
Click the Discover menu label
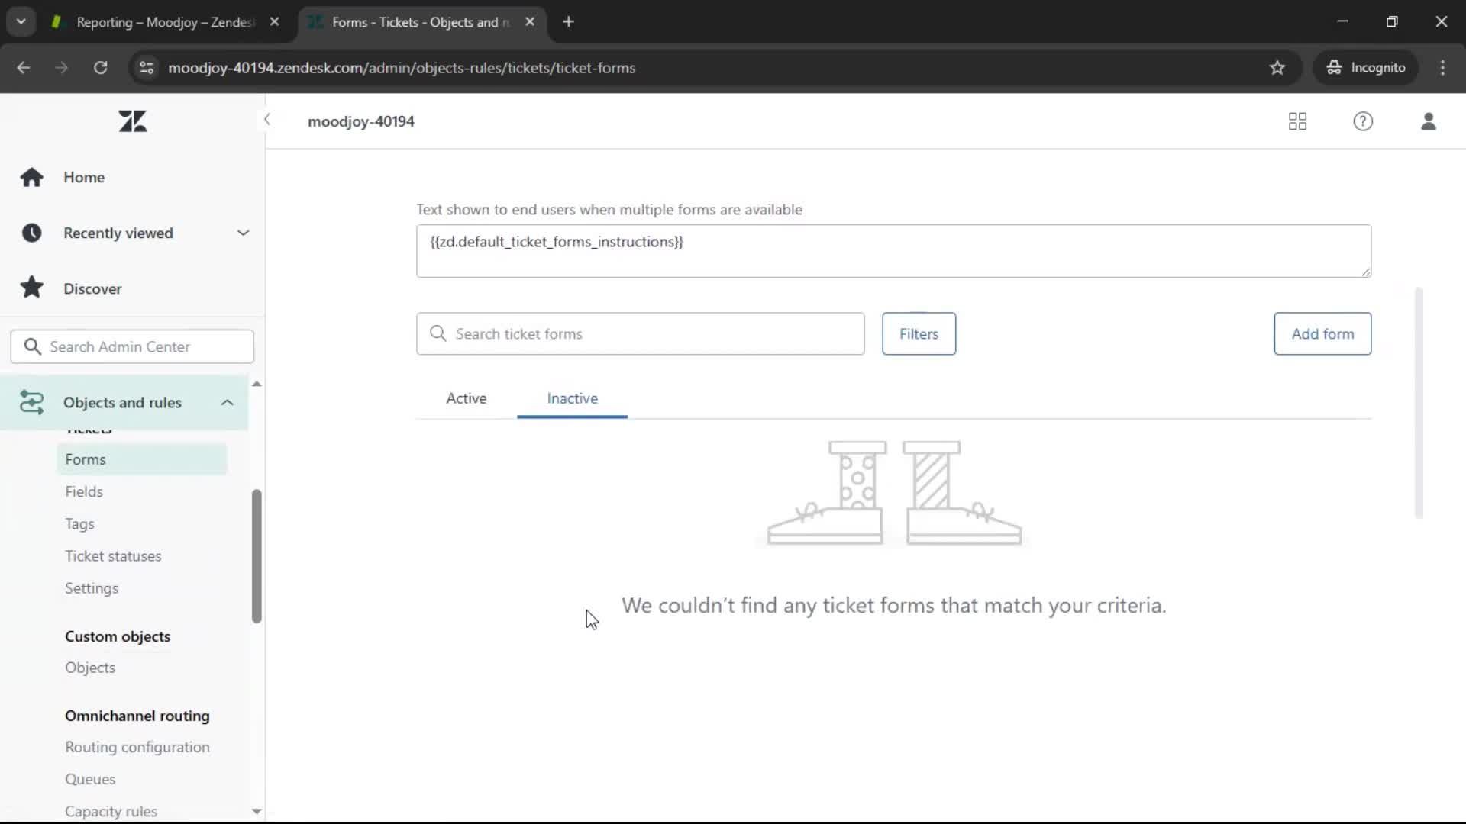[x=92, y=288]
